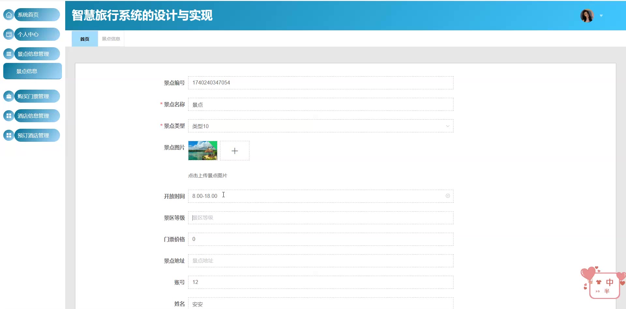Click the 门票价格 input field
Viewport: 626px width, 309px height.
tap(321, 239)
